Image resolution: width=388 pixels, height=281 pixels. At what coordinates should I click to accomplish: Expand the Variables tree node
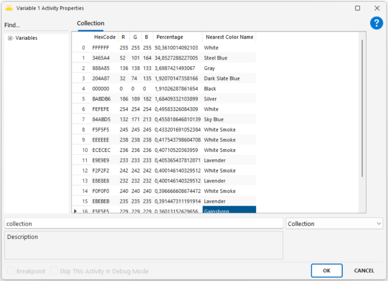coord(10,38)
